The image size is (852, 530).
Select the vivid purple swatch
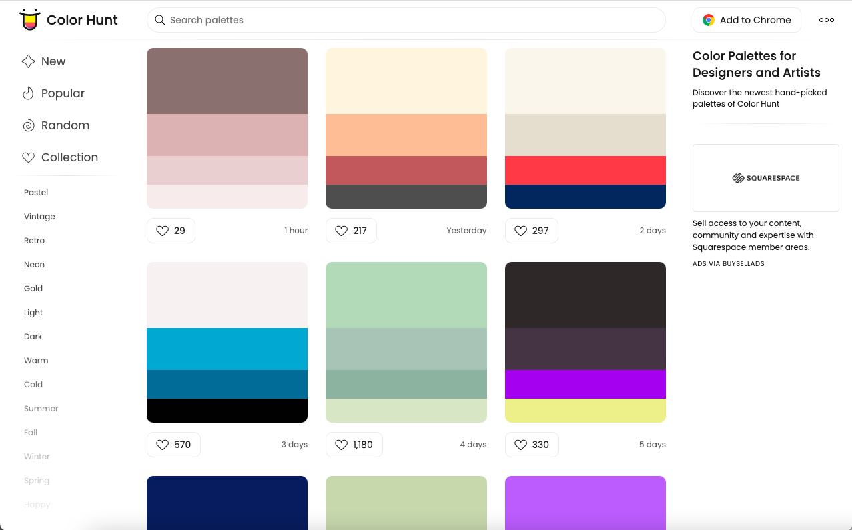pos(585,384)
